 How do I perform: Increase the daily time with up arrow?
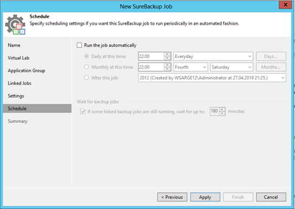pyautogui.click(x=167, y=54)
